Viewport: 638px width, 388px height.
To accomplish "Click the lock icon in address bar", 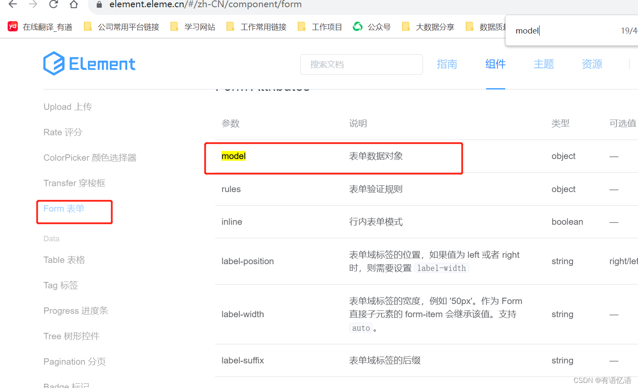I will coord(99,5).
